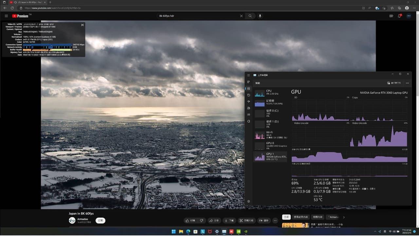Open the YouTube account avatar menu
419x236 pixels.
click(x=409, y=16)
